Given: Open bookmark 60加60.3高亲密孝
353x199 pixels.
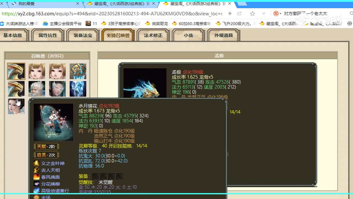Looking at the screenshot, I should tap(192, 23).
